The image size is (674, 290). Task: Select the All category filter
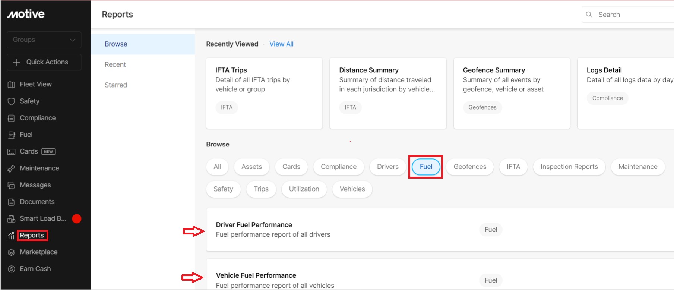[217, 167]
